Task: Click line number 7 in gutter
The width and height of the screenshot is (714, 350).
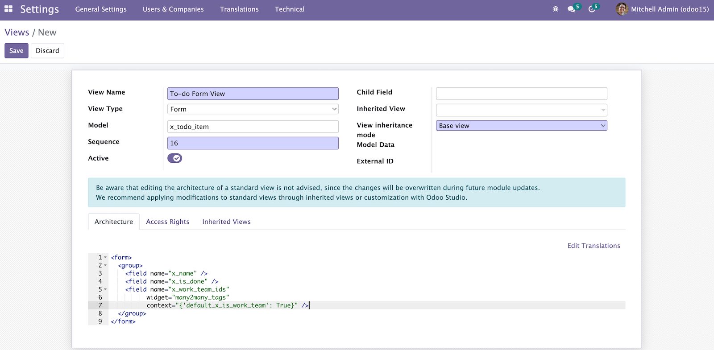Action: (x=100, y=305)
